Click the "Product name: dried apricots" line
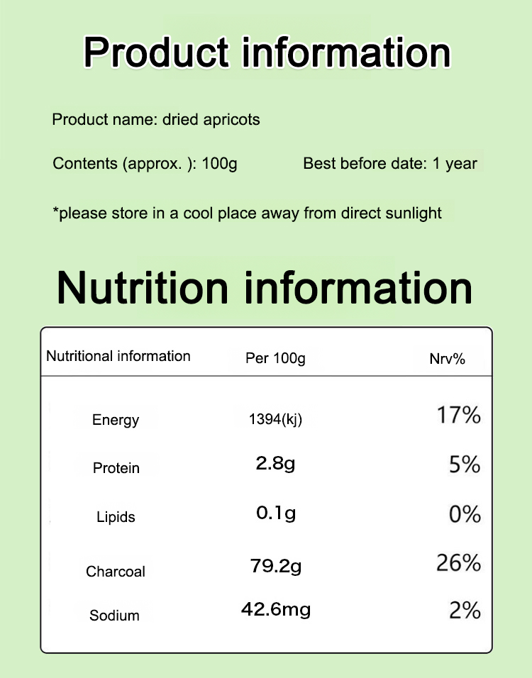 156,119
